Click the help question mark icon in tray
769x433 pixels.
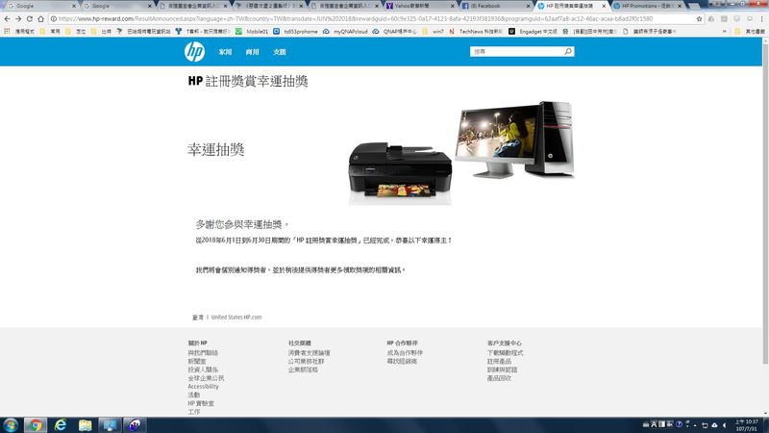[679, 424]
